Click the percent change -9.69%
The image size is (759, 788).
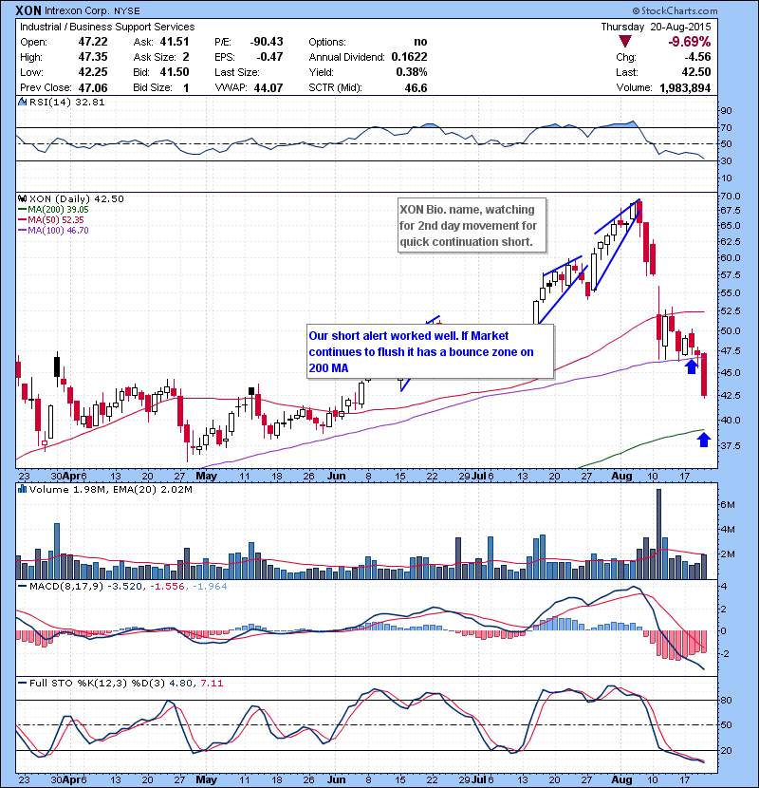coord(689,42)
